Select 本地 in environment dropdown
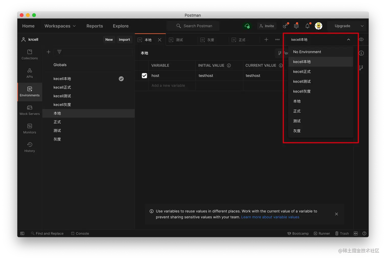Image resolution: width=386 pixels, height=260 pixels. [x=321, y=101]
